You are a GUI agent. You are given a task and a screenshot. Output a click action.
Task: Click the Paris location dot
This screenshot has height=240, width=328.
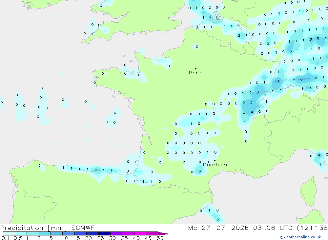coord(195,68)
